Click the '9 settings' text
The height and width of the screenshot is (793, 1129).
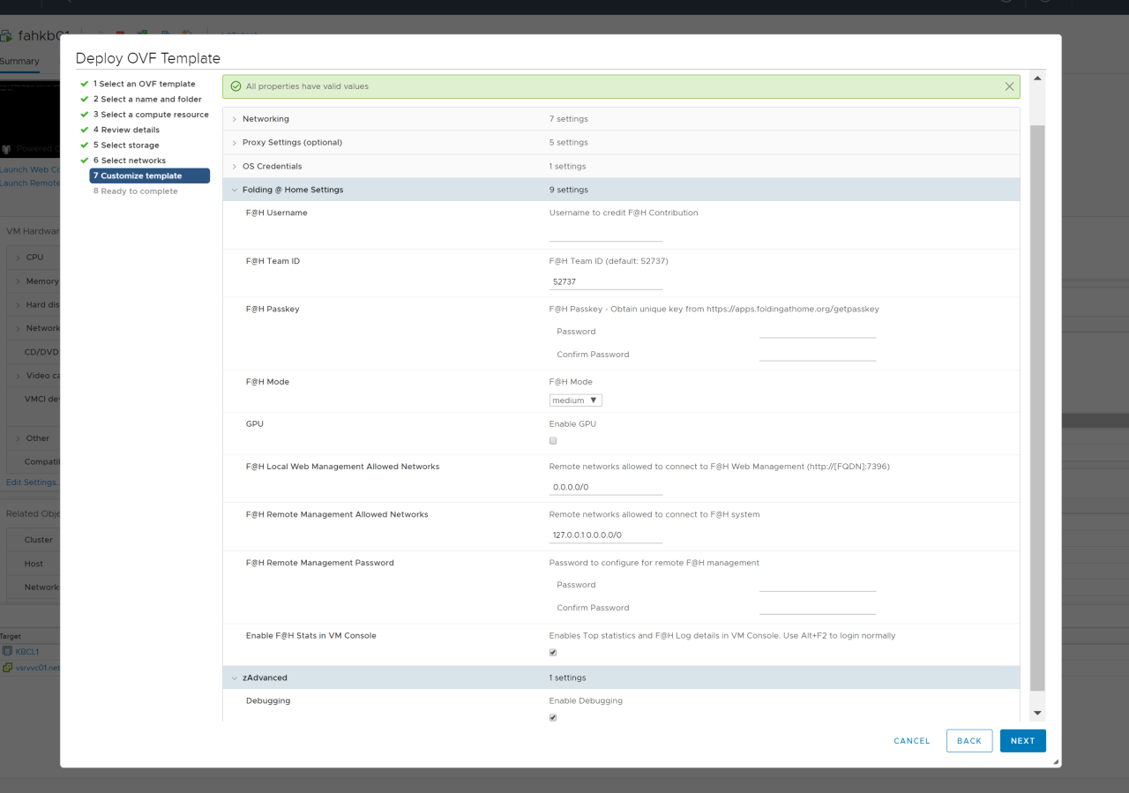pos(568,190)
